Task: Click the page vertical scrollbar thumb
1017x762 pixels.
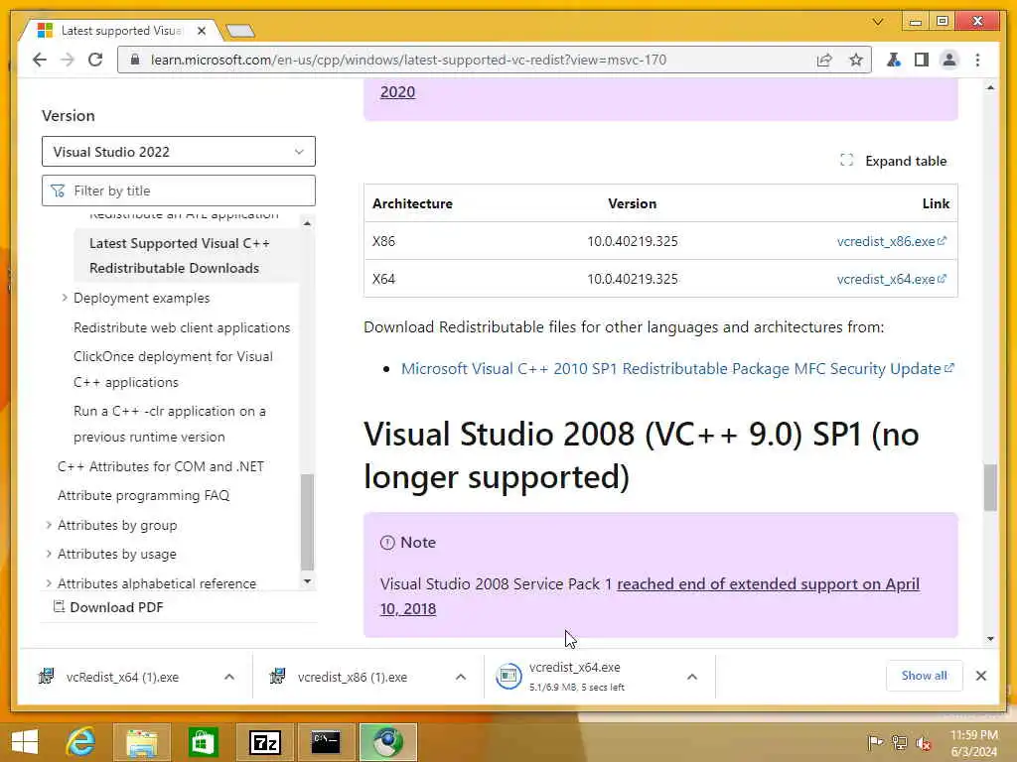Action: click(x=990, y=487)
